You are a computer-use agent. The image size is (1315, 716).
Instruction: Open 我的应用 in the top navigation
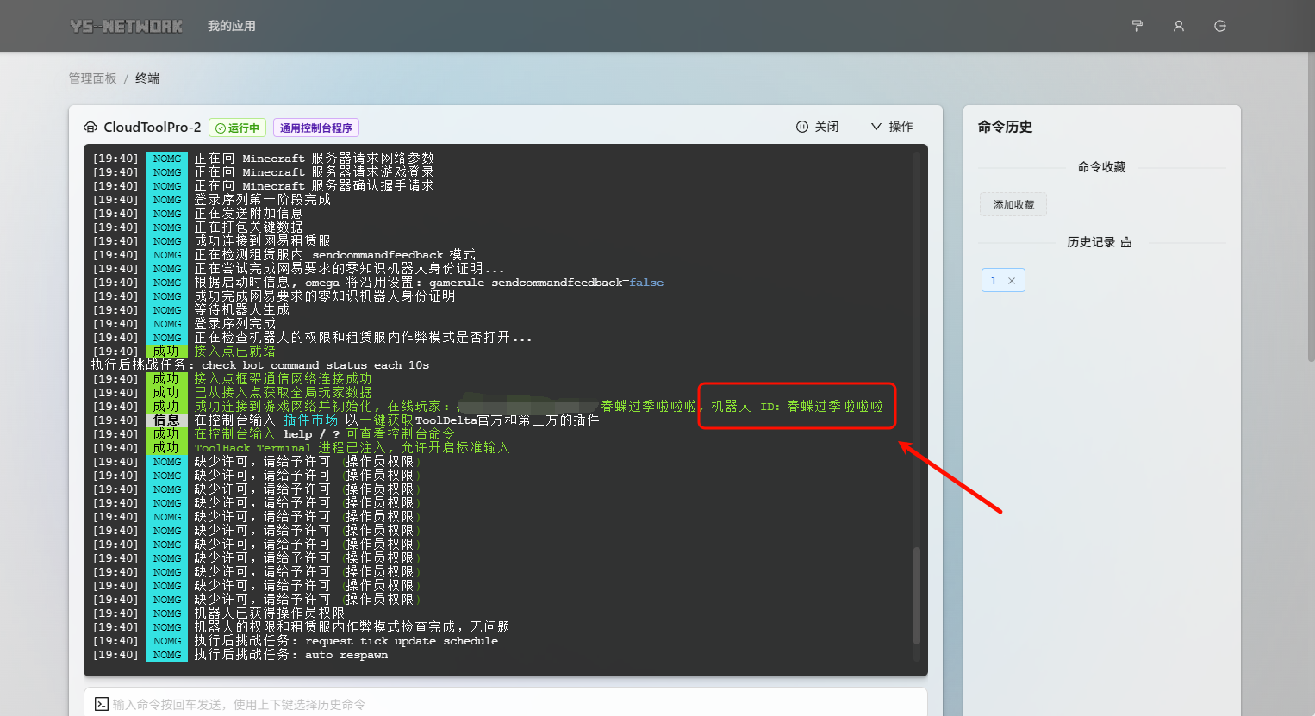pyautogui.click(x=231, y=26)
